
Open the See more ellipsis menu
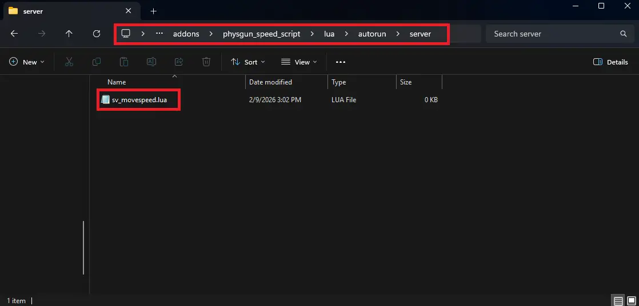[341, 62]
